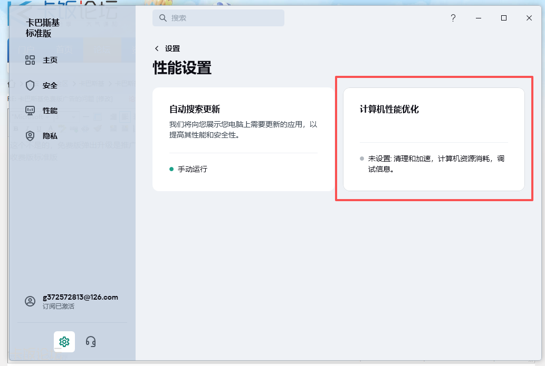This screenshot has height=366, width=545.
Task: Click the account profile icon
Action: click(30, 301)
